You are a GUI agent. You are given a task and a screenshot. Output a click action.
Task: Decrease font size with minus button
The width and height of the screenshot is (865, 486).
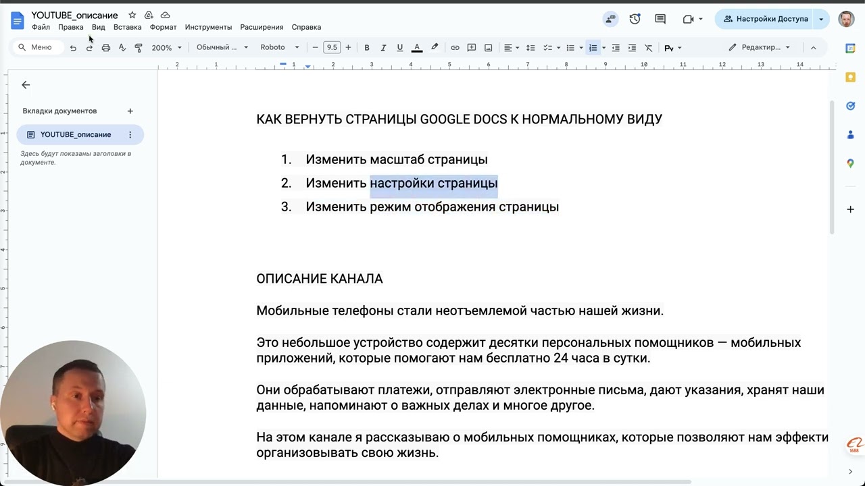(315, 48)
